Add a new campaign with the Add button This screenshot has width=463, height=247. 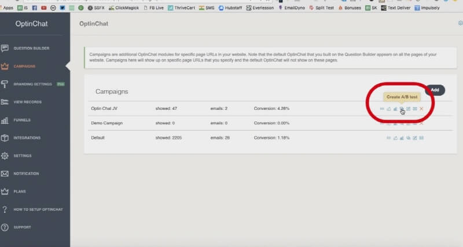pos(435,90)
